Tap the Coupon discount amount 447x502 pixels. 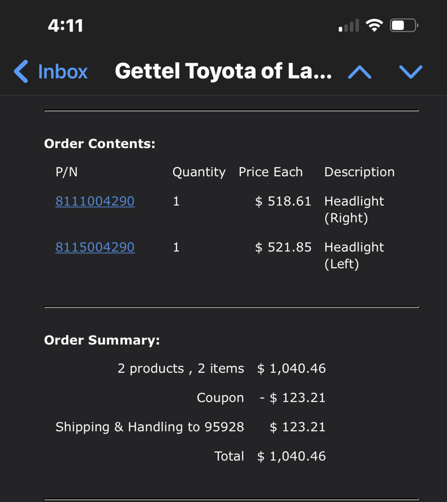(x=293, y=398)
